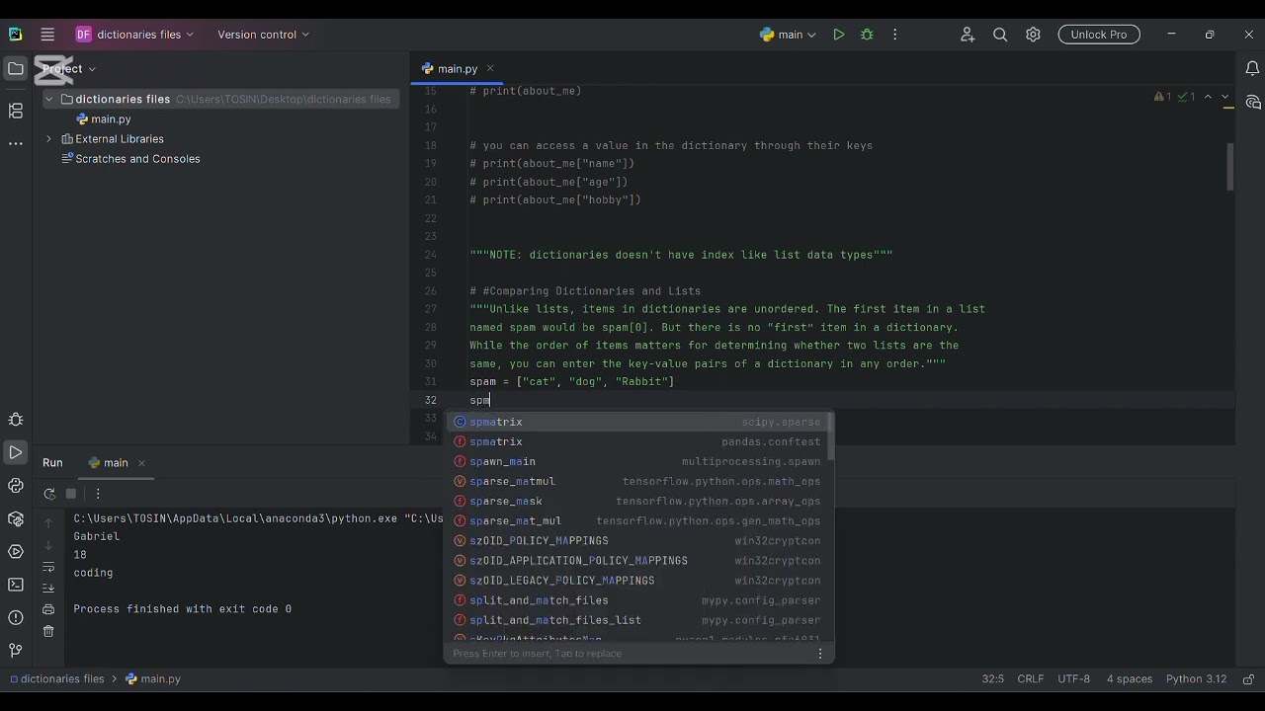Close 'main' run tab
The width and height of the screenshot is (1265, 711).
pos(141,463)
